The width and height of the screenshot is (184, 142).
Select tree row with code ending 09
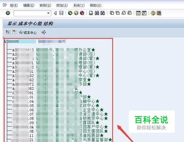tap(56, 123)
